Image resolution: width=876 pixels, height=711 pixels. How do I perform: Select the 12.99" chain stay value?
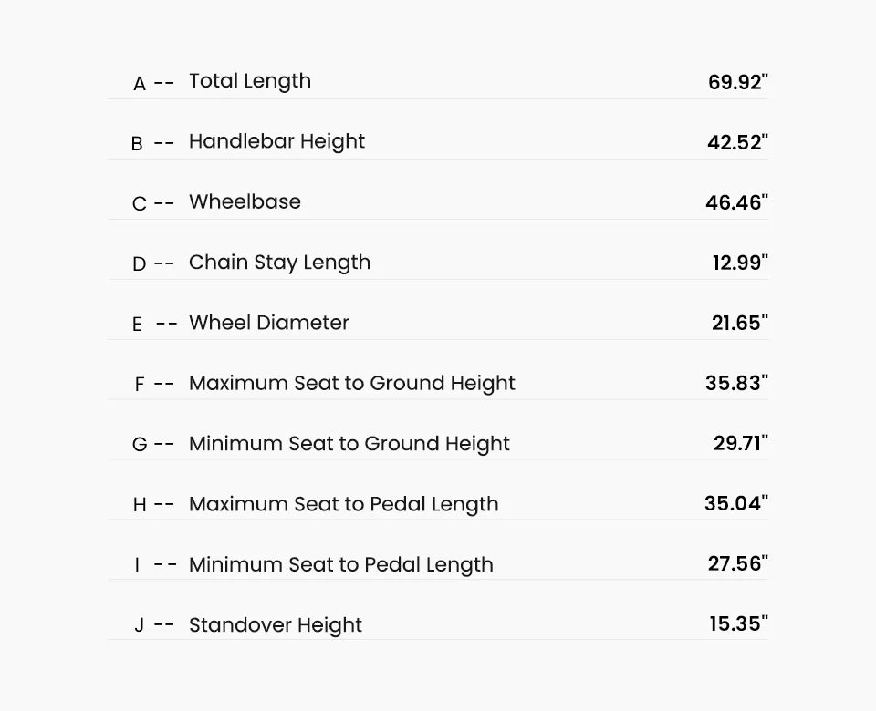tap(740, 263)
